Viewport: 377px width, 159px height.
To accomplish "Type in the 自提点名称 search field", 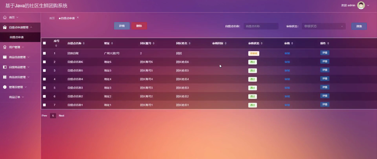I will coord(261,26).
